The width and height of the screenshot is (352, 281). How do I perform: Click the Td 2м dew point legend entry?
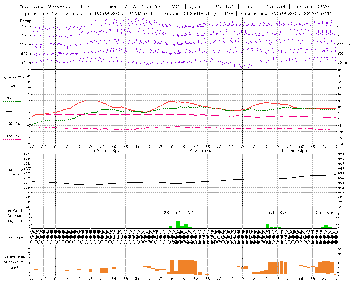(x=13, y=100)
